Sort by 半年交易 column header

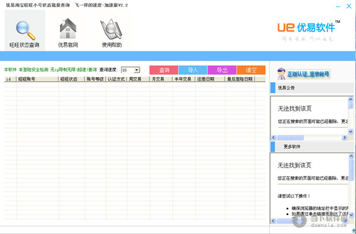click(184, 79)
